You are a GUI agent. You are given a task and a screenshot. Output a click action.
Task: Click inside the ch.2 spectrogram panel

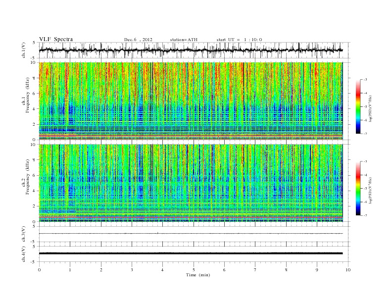click(x=191, y=183)
